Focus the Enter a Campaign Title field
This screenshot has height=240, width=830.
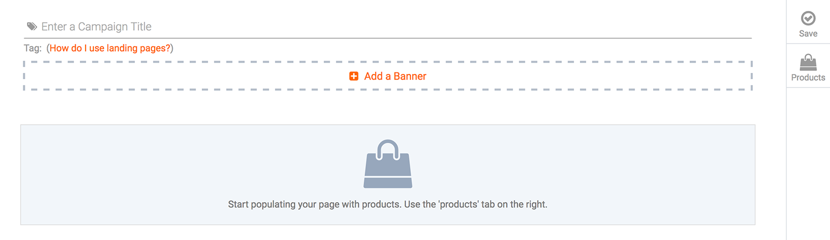coord(388,26)
